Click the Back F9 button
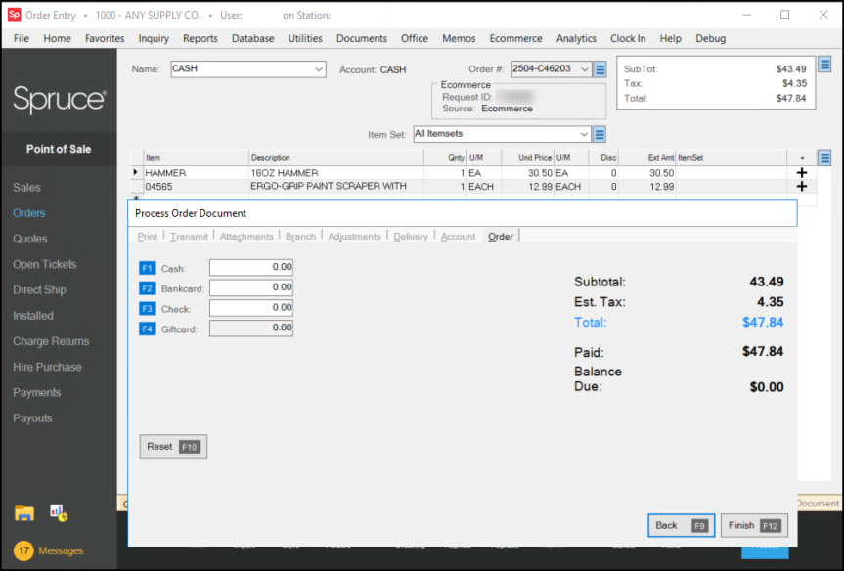This screenshot has width=844, height=571. click(x=681, y=526)
